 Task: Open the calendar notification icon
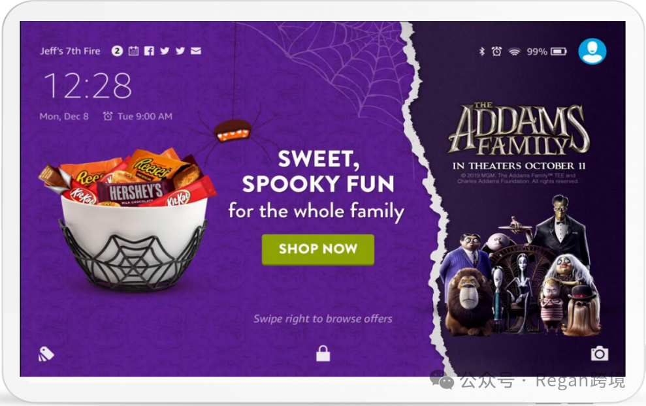coord(133,51)
